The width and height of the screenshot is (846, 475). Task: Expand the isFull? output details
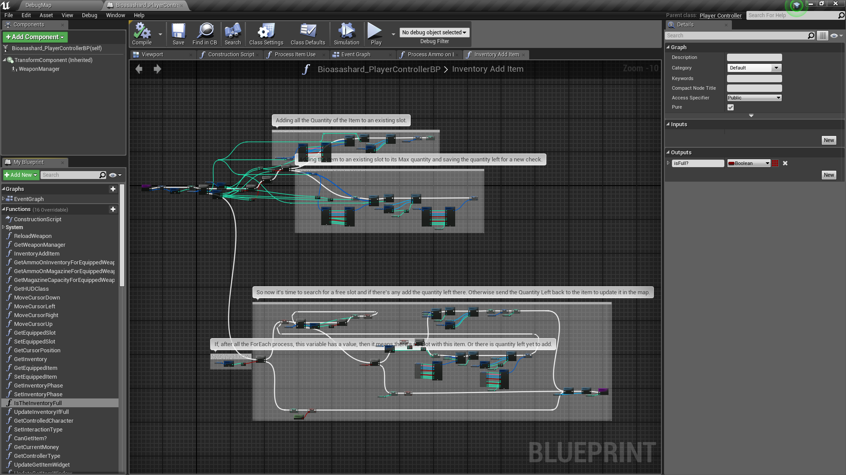coord(668,163)
